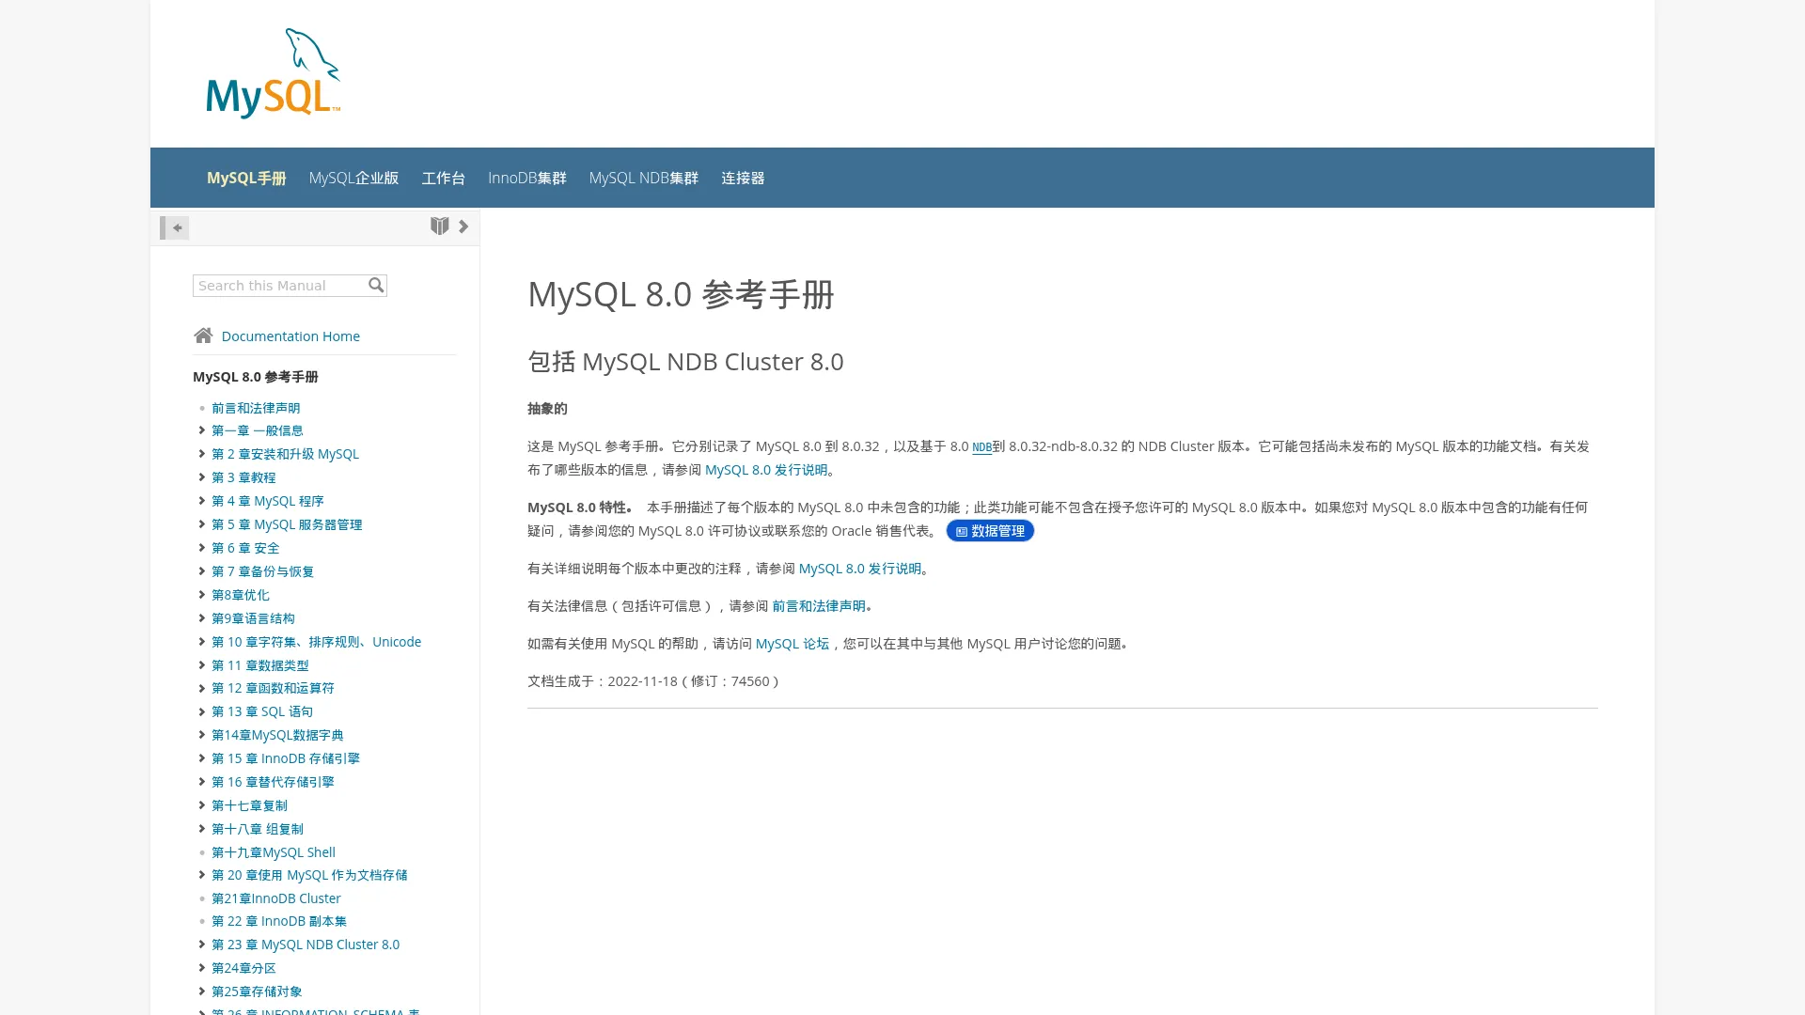The width and height of the screenshot is (1805, 1015).
Task: Open the 第25章存储对象 link
Action: (x=257, y=992)
